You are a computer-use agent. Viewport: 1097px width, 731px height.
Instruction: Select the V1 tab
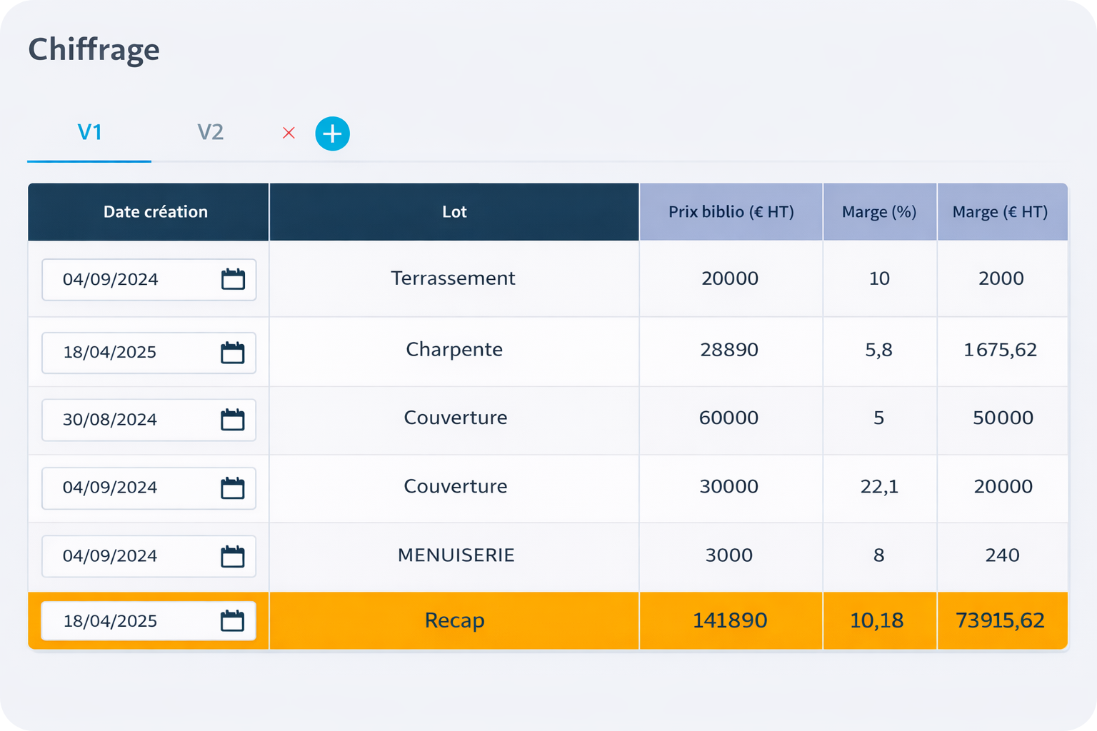(x=89, y=132)
